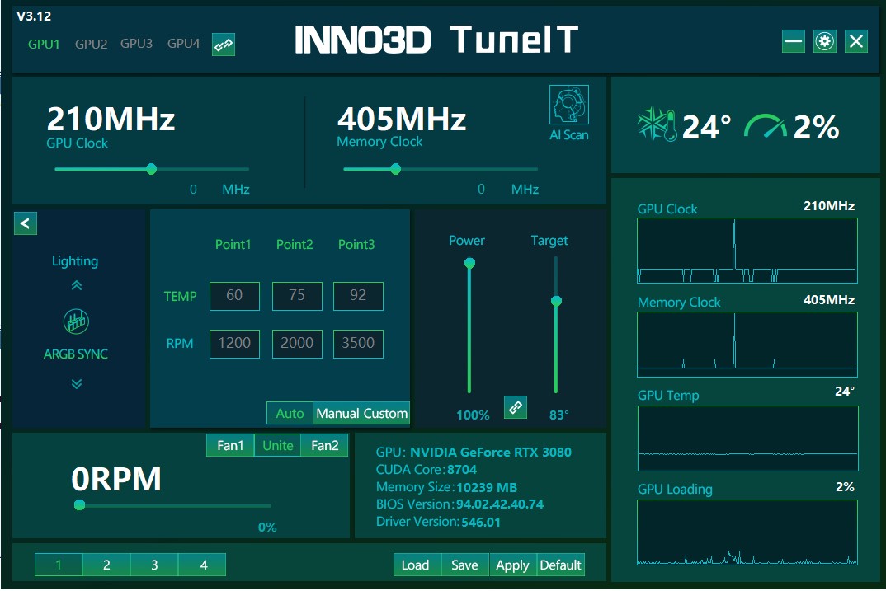
Task: Click the GPU load gauge icon
Action: (x=765, y=126)
